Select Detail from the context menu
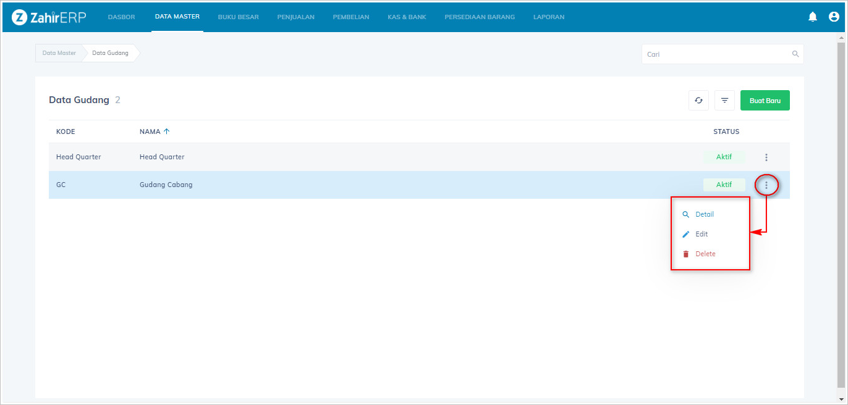The height and width of the screenshot is (405, 848). tap(704, 215)
